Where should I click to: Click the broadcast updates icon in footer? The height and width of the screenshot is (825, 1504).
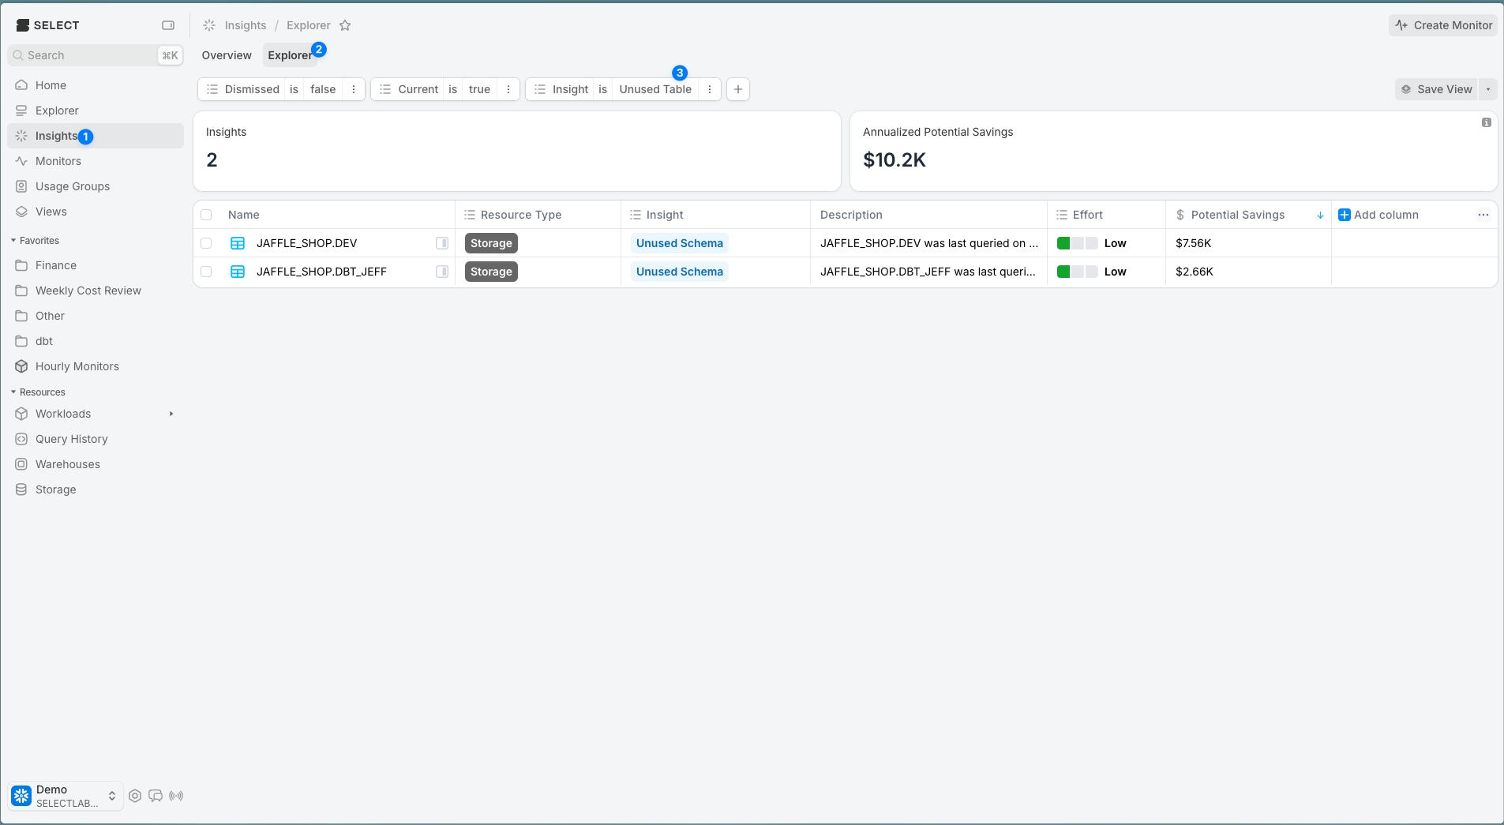176,796
